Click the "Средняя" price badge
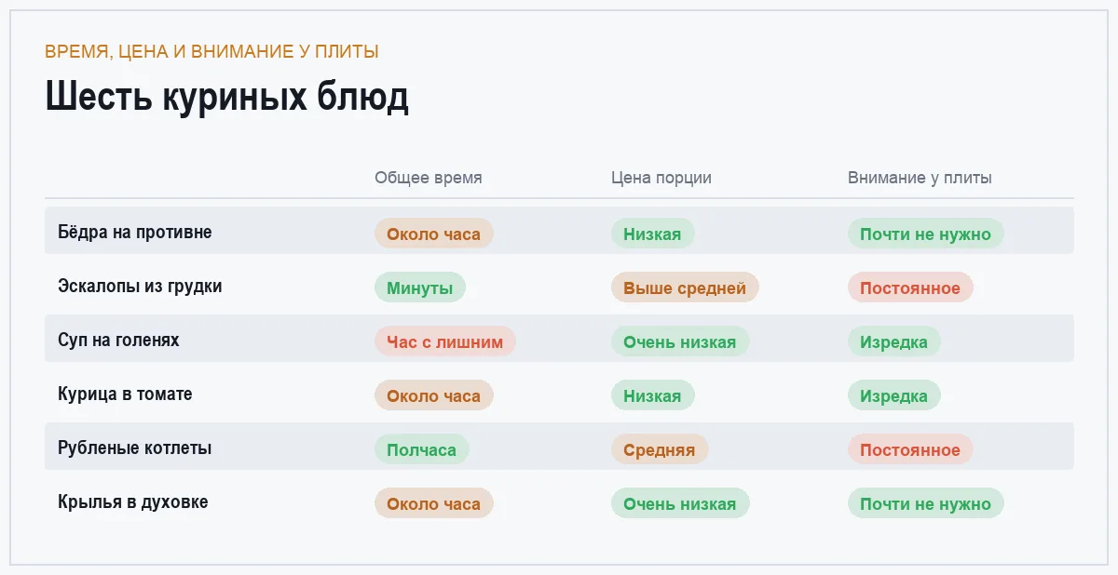Image resolution: width=1118 pixels, height=575 pixels. point(660,449)
